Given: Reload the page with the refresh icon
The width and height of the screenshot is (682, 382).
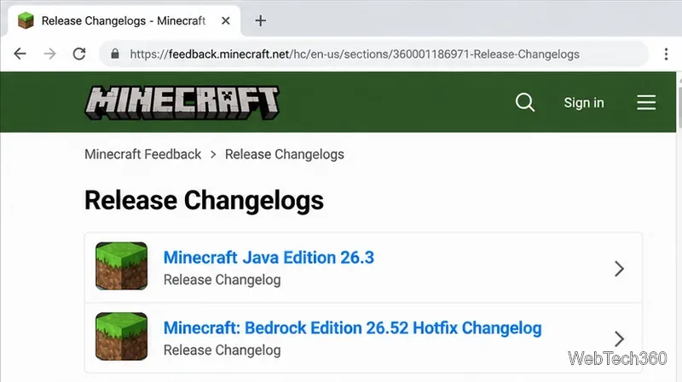Looking at the screenshot, I should [x=79, y=54].
